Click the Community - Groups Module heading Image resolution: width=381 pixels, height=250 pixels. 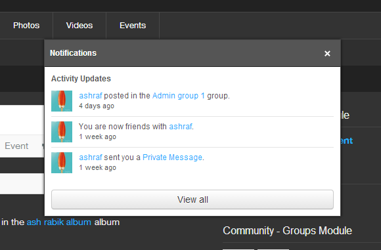click(287, 230)
